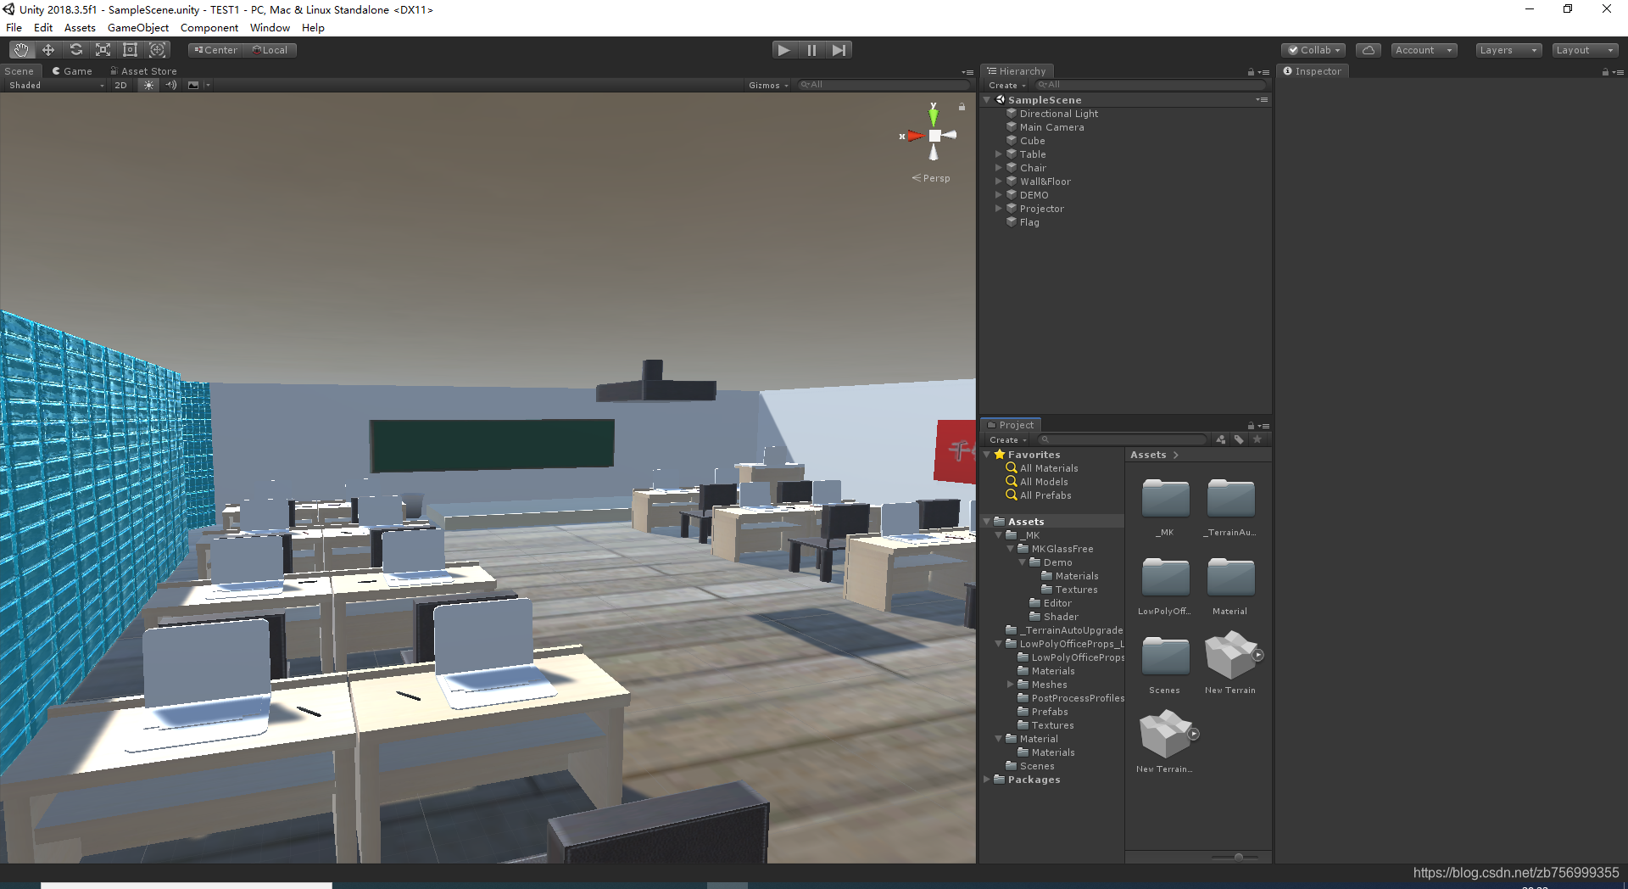The height and width of the screenshot is (889, 1628).
Task: Open LowPolyOff.. folder thumbnail
Action: pyautogui.click(x=1165, y=579)
